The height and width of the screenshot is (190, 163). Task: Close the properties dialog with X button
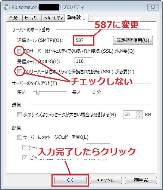pyautogui.click(x=153, y=7)
